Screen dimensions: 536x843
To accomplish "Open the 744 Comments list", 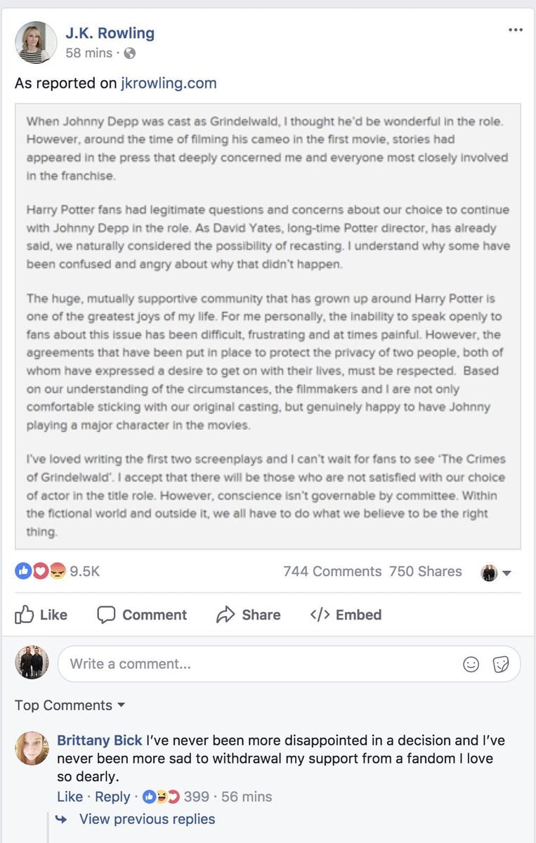I will 332,572.
